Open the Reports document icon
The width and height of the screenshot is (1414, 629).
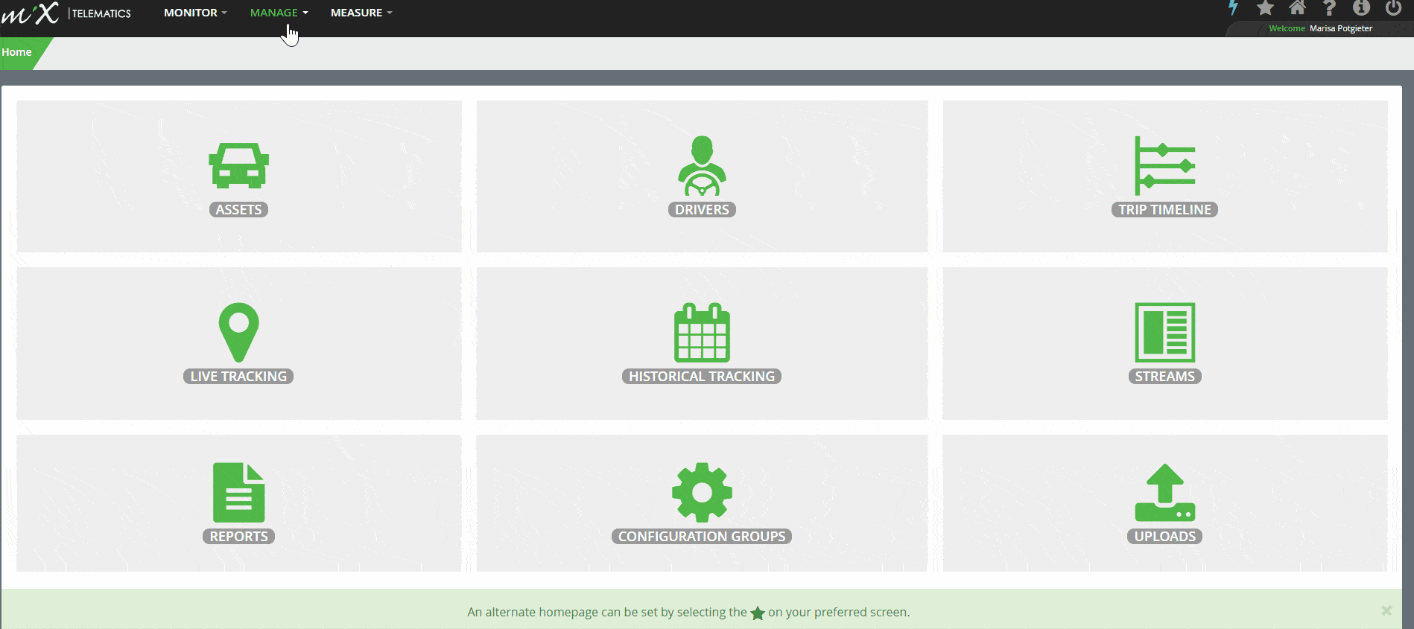click(238, 492)
